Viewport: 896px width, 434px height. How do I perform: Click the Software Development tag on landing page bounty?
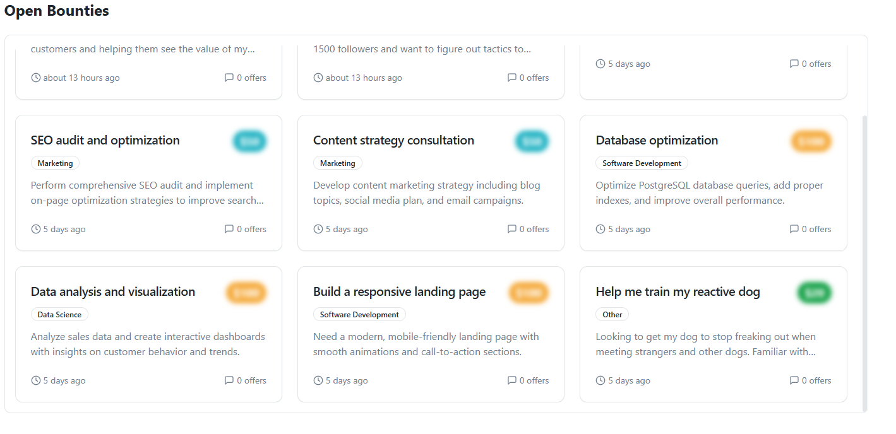click(359, 314)
